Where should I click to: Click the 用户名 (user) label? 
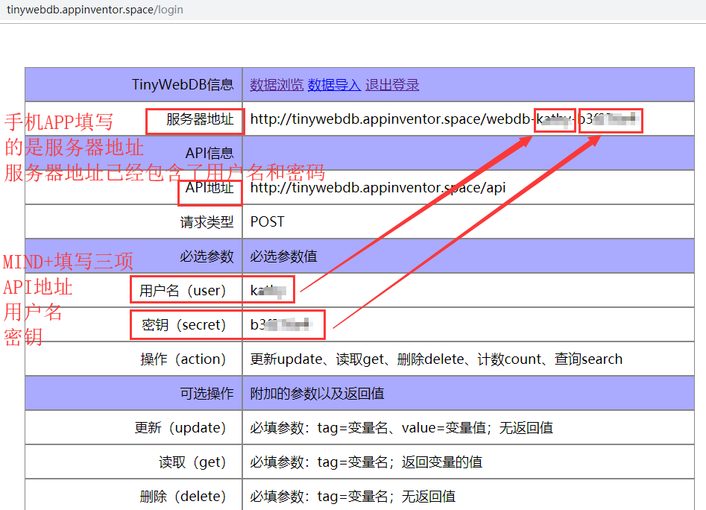(183, 290)
